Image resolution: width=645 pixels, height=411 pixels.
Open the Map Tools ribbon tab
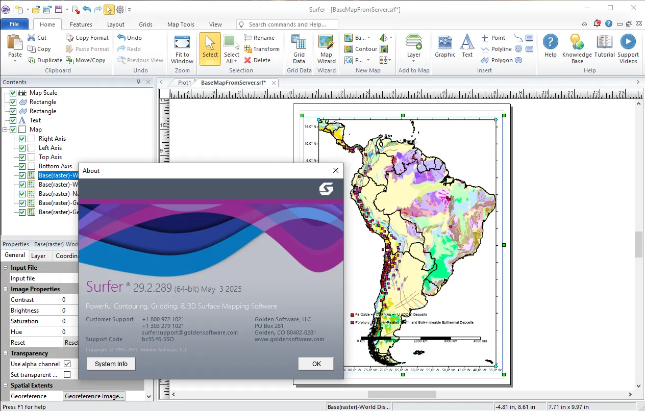pos(181,24)
